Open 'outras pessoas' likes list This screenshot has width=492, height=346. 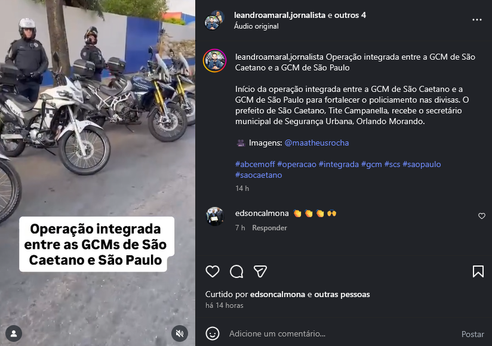click(342, 294)
